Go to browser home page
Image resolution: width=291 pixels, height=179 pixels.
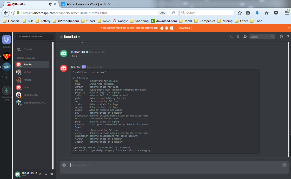tap(267, 13)
